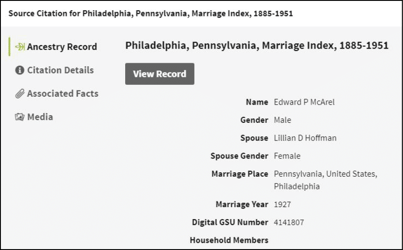This screenshot has width=403, height=250.
Task: Click the Media photo icon
Action: click(20, 117)
